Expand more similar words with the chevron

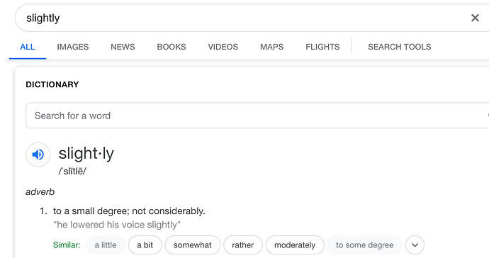[x=415, y=245]
